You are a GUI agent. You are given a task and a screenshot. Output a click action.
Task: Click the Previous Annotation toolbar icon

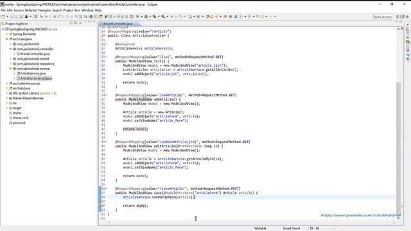[250, 17]
